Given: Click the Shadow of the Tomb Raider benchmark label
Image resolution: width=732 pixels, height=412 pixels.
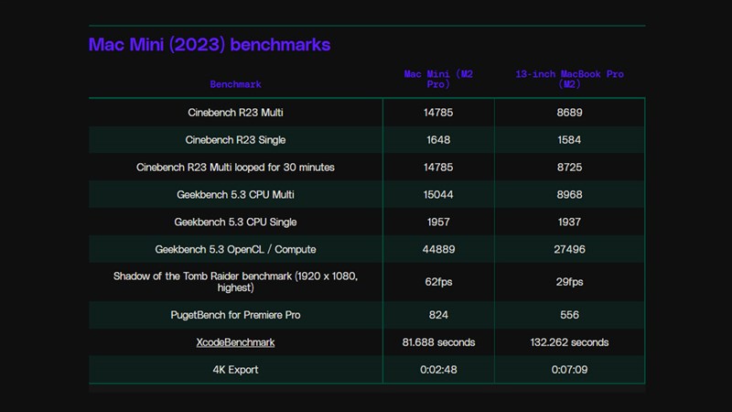Looking at the screenshot, I should coord(235,282).
